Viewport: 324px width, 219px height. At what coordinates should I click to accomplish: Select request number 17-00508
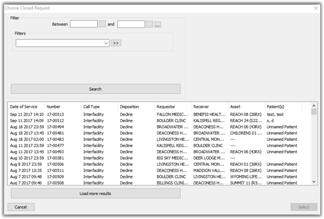point(56,183)
